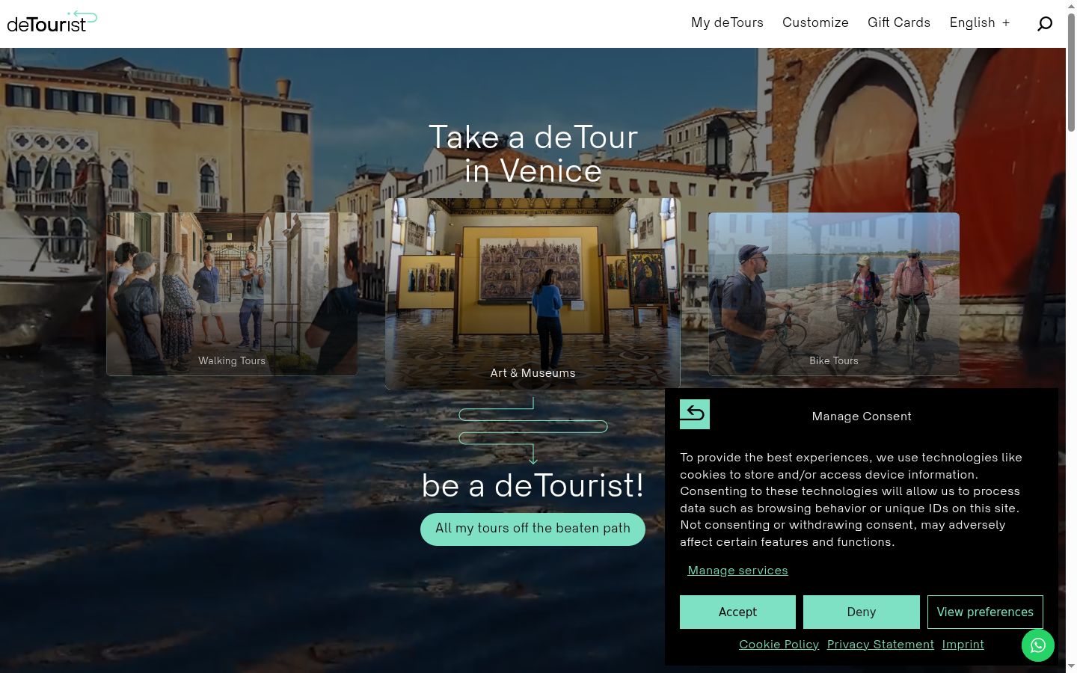Open the search magnifier icon
This screenshot has height=673, width=1077.
(1045, 24)
